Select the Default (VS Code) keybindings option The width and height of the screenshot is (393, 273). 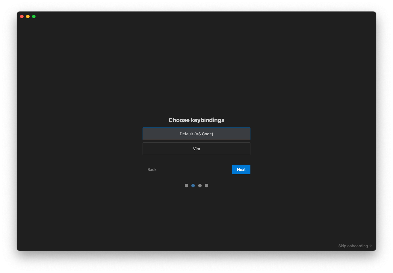tap(196, 134)
